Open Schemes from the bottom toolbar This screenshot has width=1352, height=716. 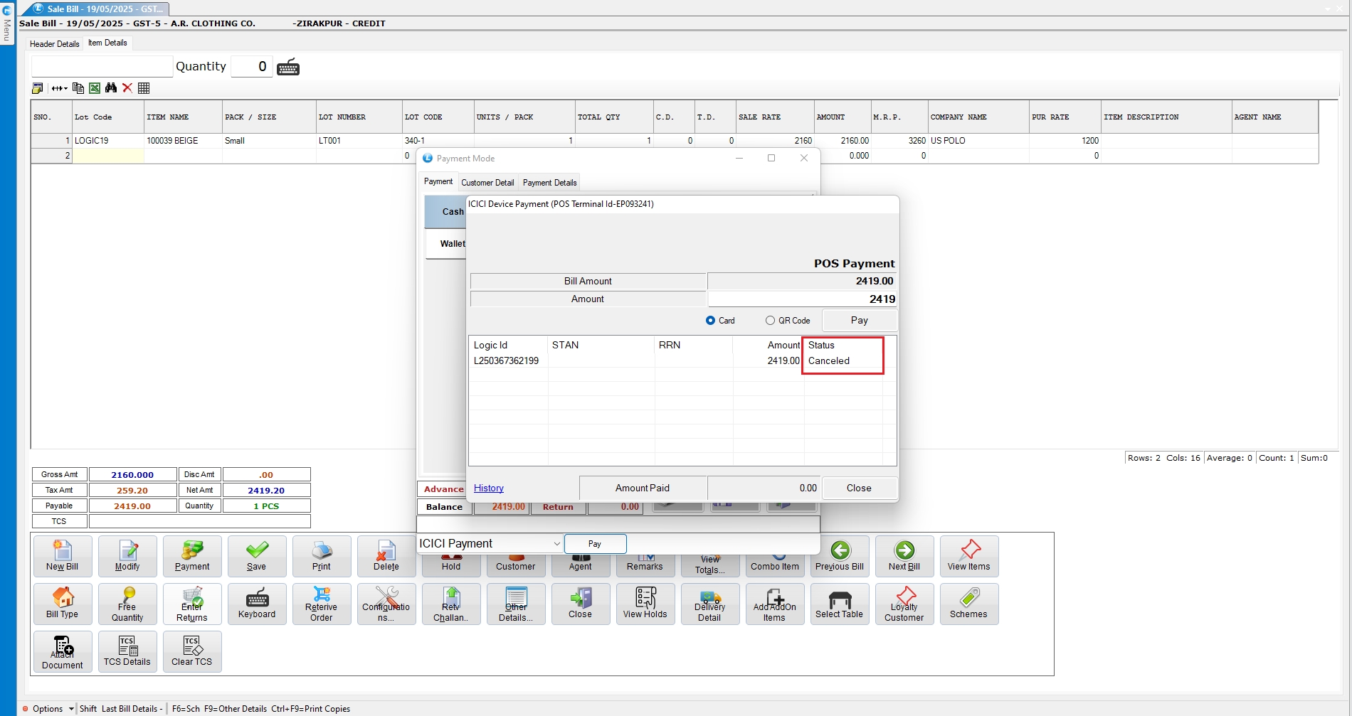(968, 604)
